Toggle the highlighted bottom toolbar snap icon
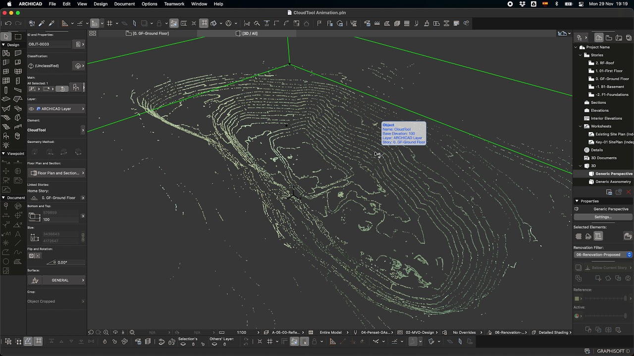This screenshot has width=634, height=356. coord(294,342)
